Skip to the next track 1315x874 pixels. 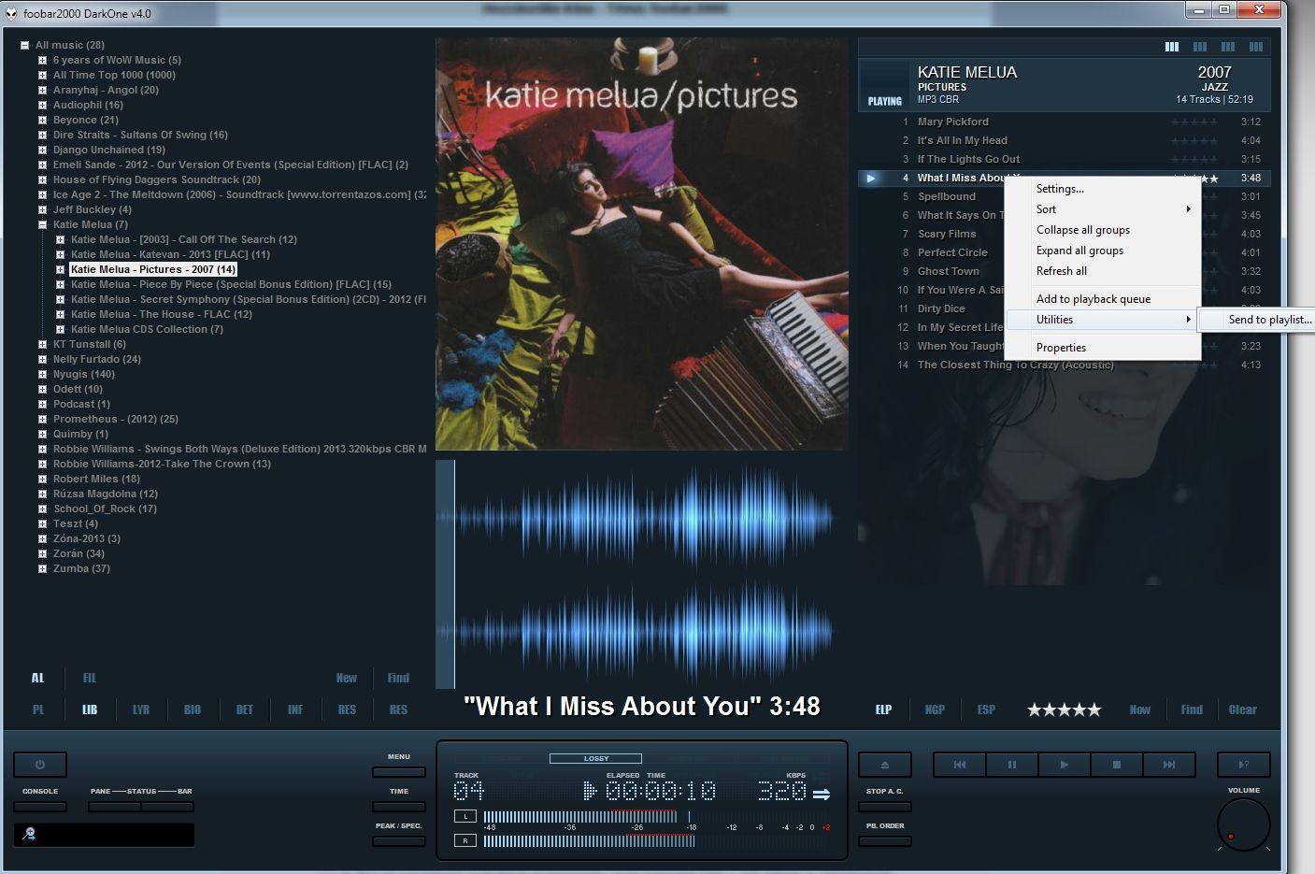pos(1168,765)
